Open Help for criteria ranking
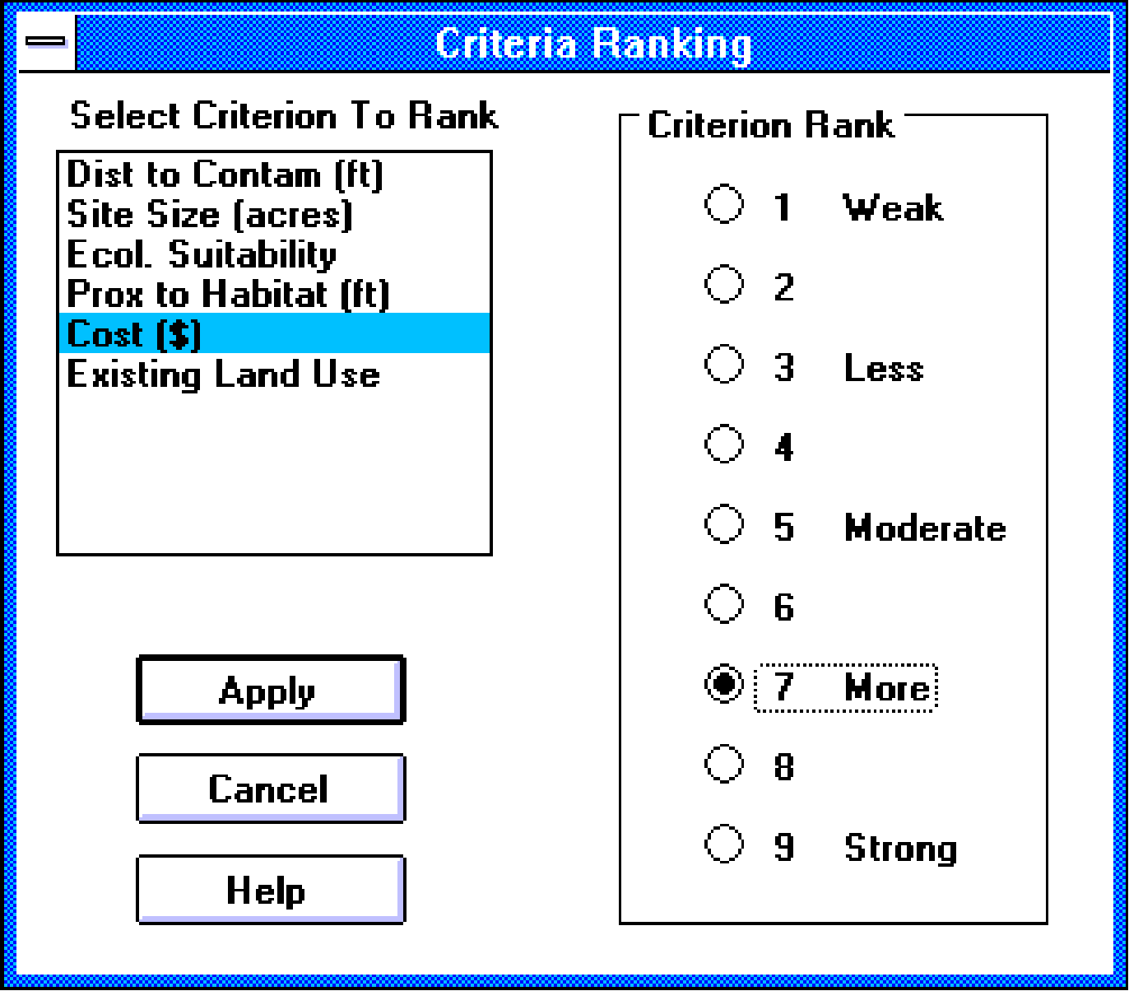1129x991 pixels. 270,890
